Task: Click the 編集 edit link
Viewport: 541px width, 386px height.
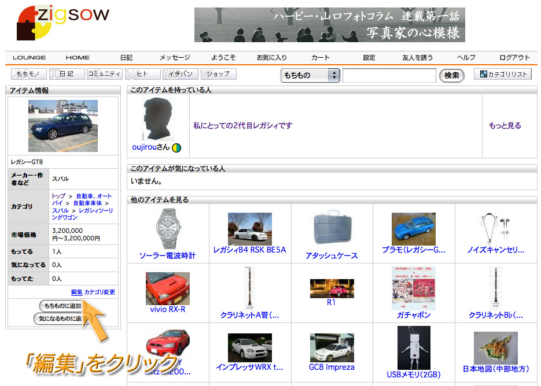Action: point(76,292)
